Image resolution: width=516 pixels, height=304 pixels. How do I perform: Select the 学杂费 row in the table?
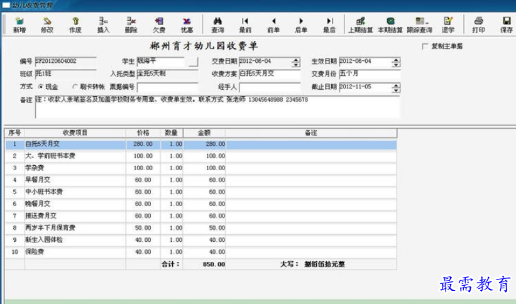[x=75, y=168]
